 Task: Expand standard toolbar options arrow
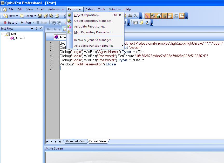[141, 16]
